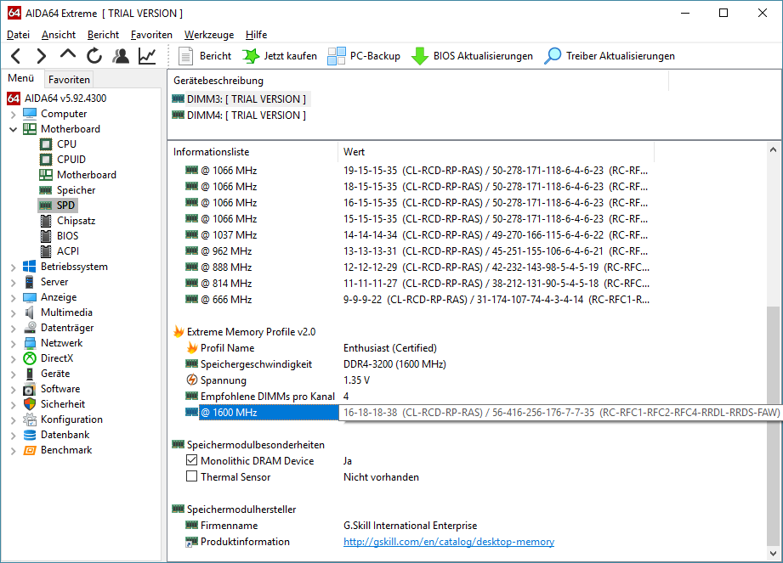
Task: Go forward with the right arrow icon
Action: click(x=42, y=56)
